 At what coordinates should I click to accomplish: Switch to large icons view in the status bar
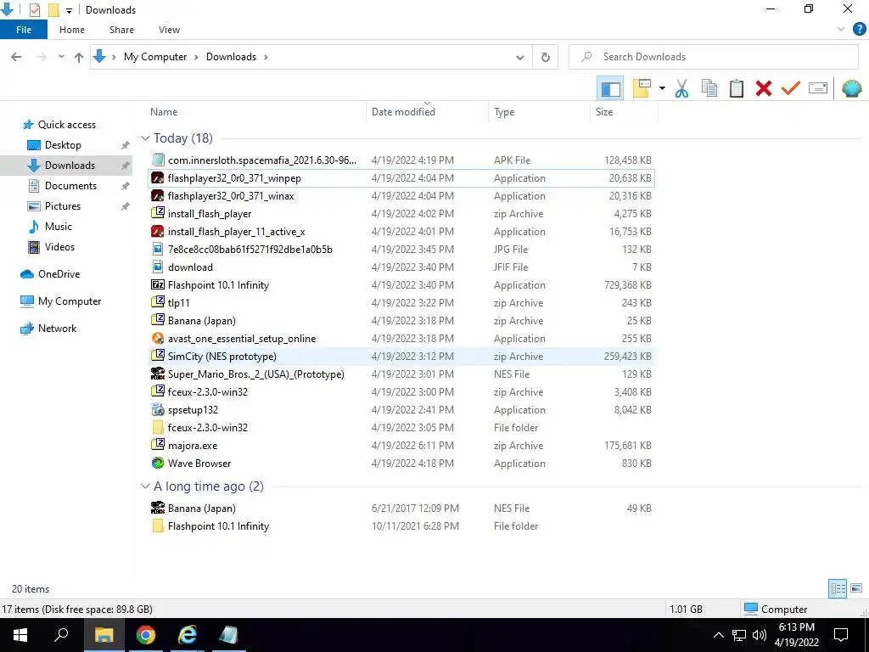coord(856,589)
